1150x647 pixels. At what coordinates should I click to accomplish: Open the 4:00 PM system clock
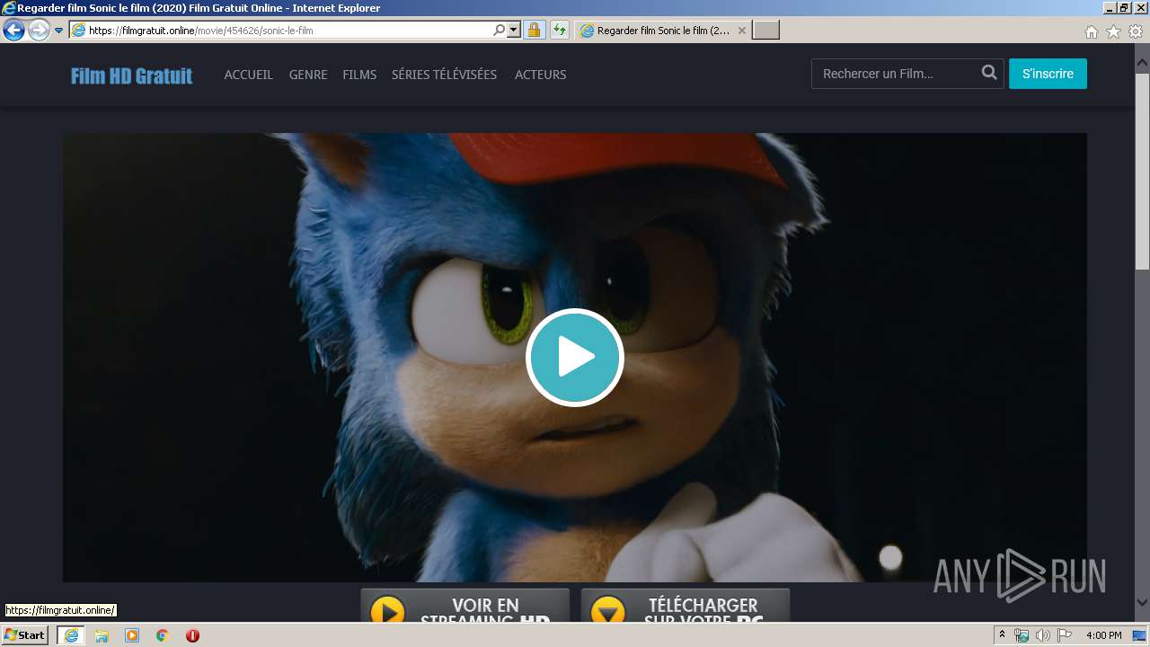[x=1103, y=635]
